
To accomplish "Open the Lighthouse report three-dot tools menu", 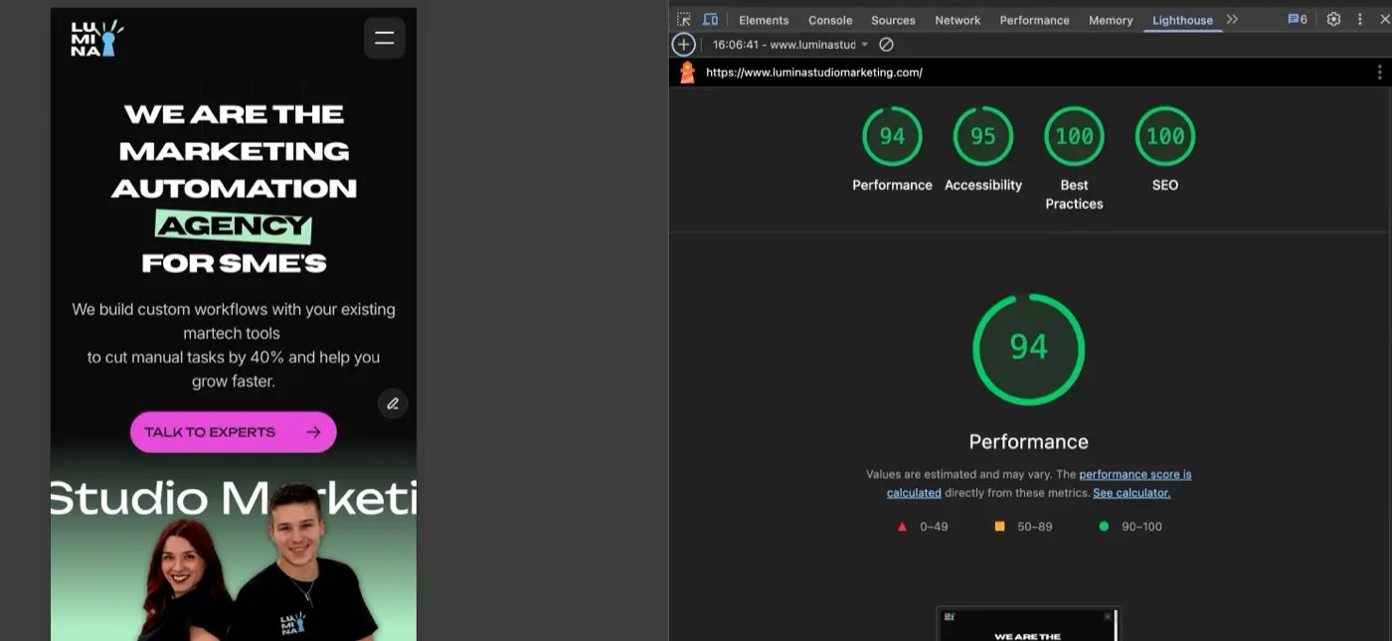I will (1379, 73).
